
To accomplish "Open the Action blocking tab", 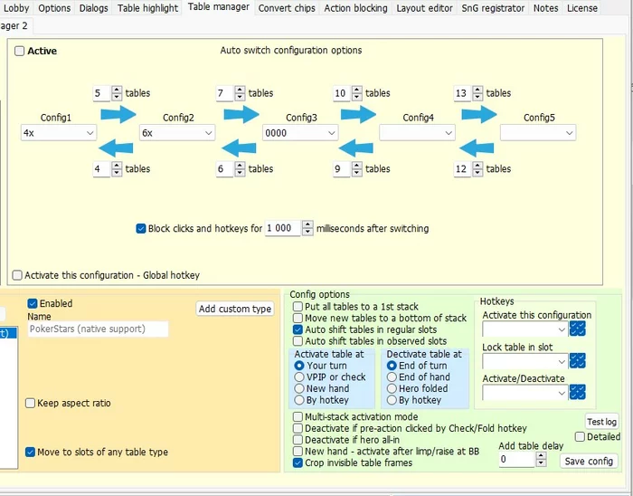I will pyautogui.click(x=355, y=8).
